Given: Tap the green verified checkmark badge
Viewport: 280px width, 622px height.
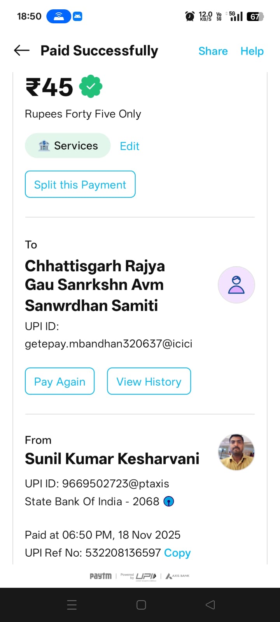Looking at the screenshot, I should pos(91,86).
